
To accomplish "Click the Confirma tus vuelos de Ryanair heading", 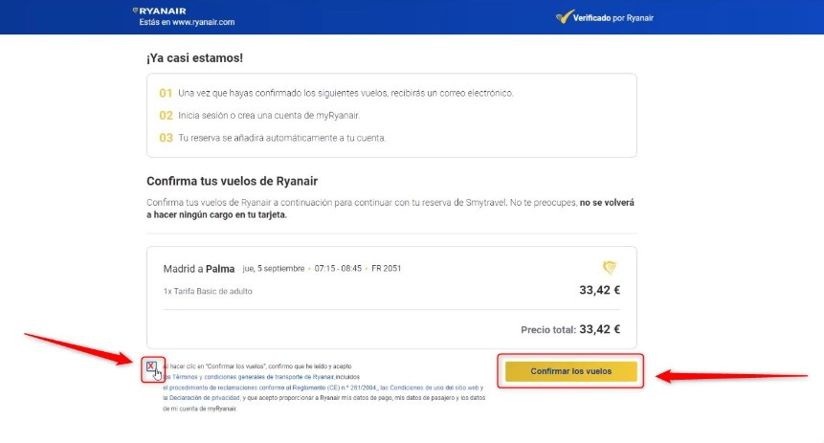I will click(x=232, y=181).
